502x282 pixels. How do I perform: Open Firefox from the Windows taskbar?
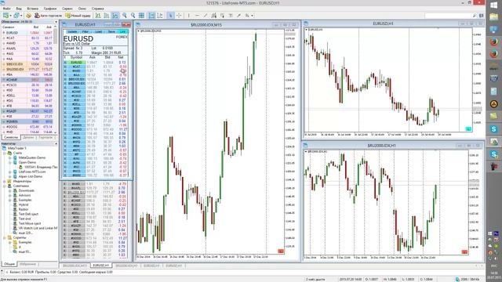click(494, 42)
